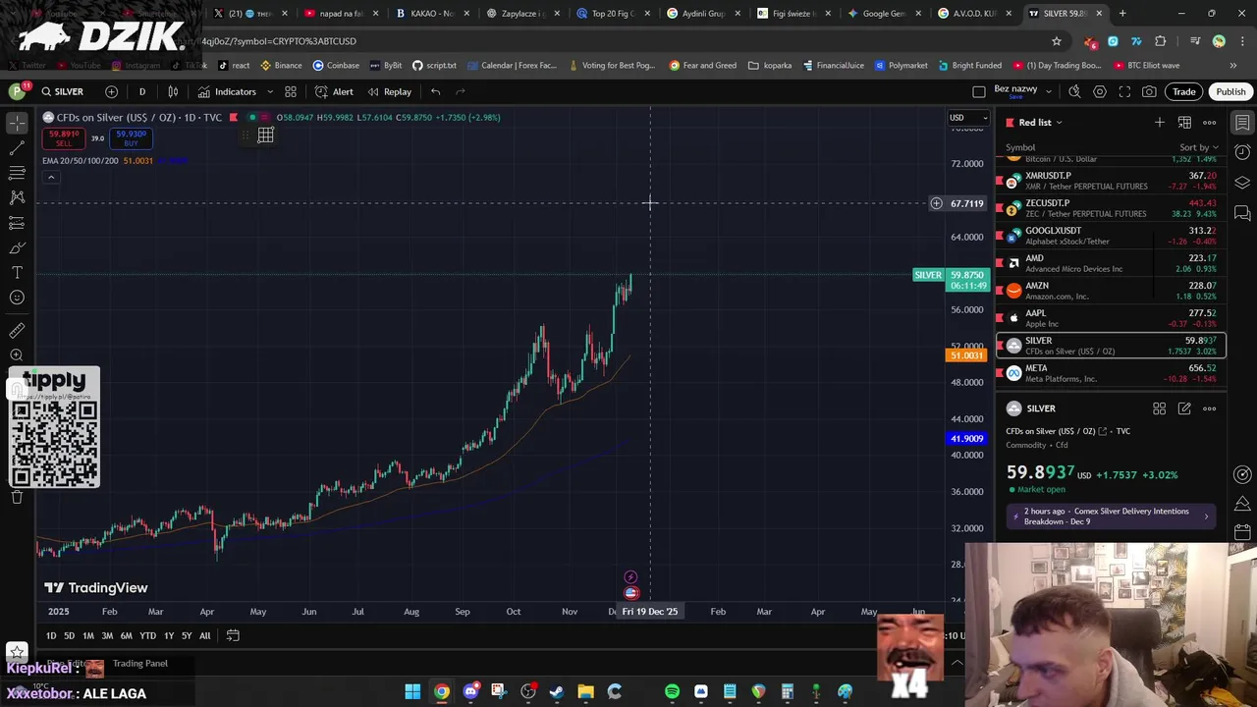Viewport: 1257px width, 707px height.
Task: Click the compare or add symbol plus icon
Action: click(111, 91)
